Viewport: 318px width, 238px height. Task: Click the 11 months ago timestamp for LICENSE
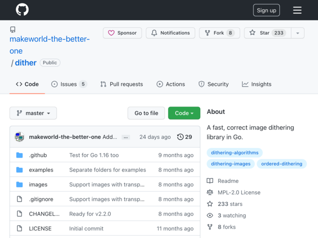tap(175, 229)
